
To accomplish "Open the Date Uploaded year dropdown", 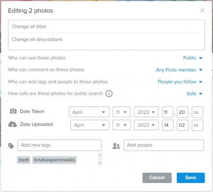I will tap(146, 125).
